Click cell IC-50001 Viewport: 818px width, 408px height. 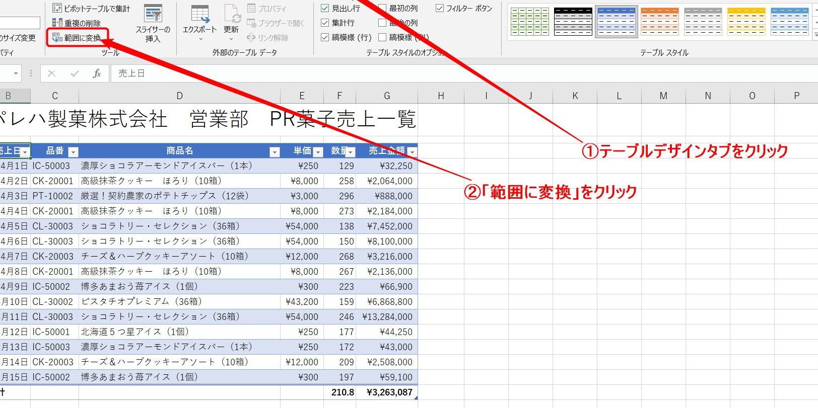click(54, 332)
